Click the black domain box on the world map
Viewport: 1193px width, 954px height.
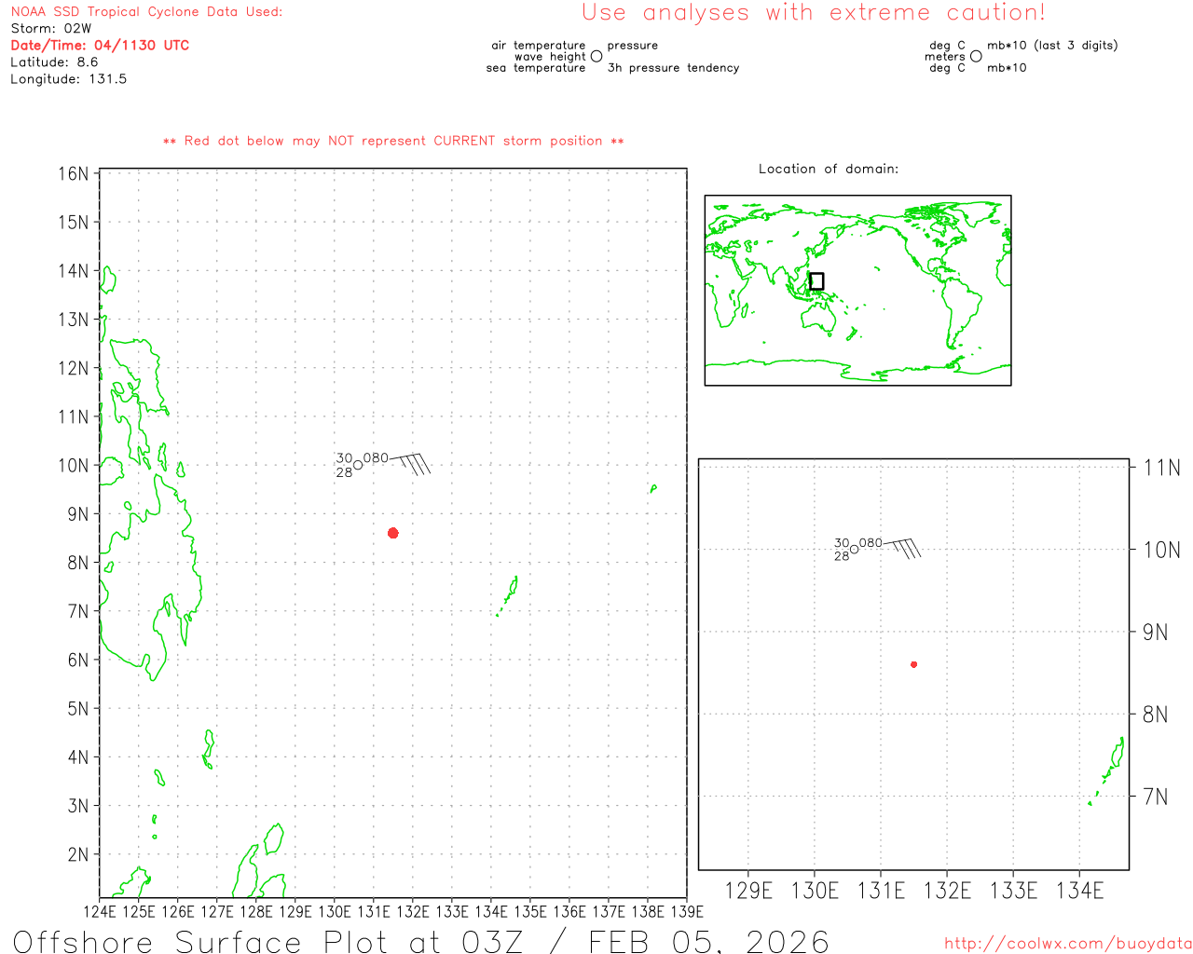click(816, 281)
